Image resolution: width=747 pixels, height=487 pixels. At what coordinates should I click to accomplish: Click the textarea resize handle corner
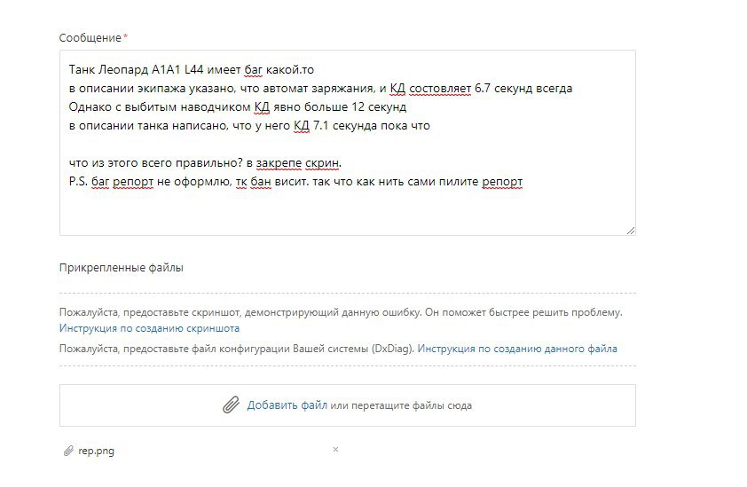pos(631,231)
